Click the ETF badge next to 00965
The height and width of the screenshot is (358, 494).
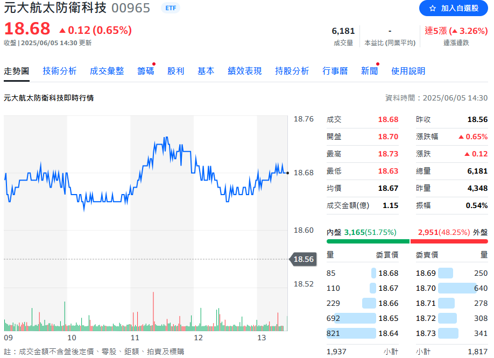[171, 8]
